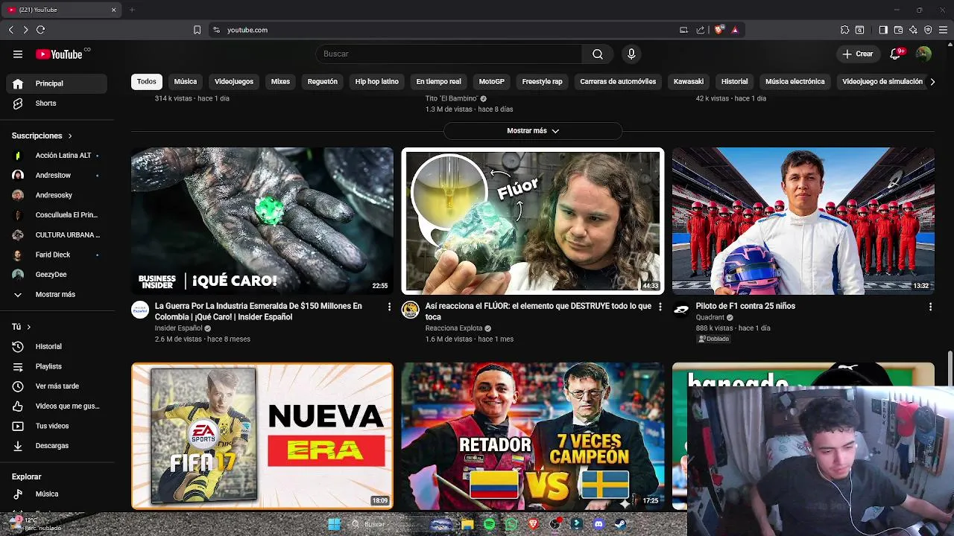Image resolution: width=954 pixels, height=536 pixels.
Task: Open GeezyDee subscription channel
Action: click(x=57, y=275)
